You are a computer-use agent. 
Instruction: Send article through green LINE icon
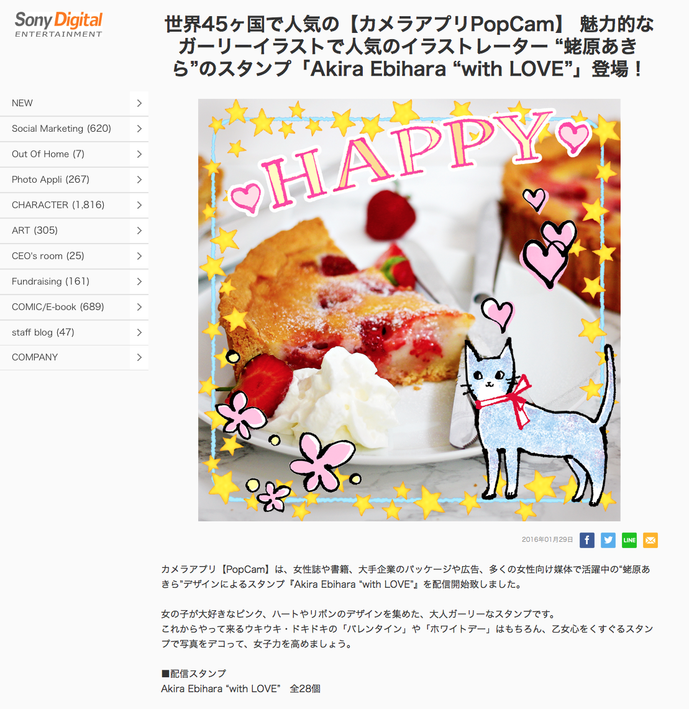(x=629, y=540)
